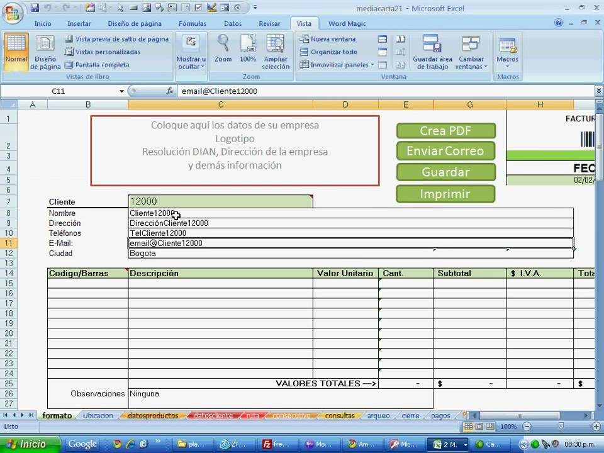Open FileZilla taskbar button

click(x=277, y=444)
